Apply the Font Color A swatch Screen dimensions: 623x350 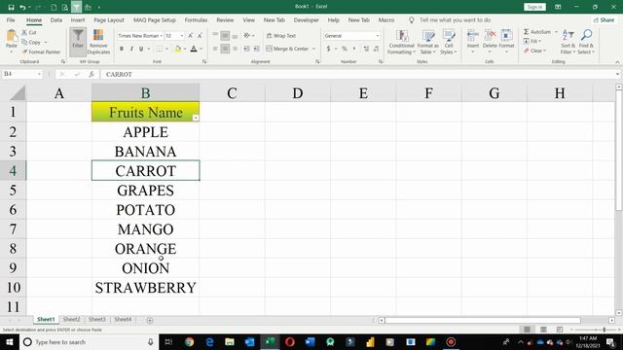[194, 49]
